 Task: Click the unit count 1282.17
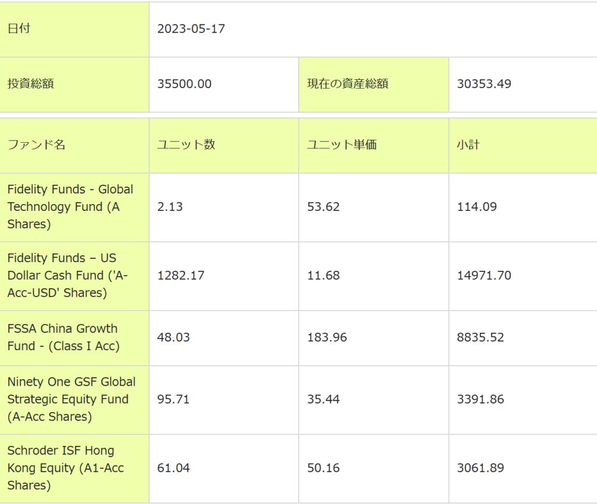point(181,276)
